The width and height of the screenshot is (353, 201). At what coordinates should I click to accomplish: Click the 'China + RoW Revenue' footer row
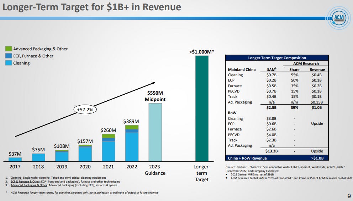(x=277, y=158)
